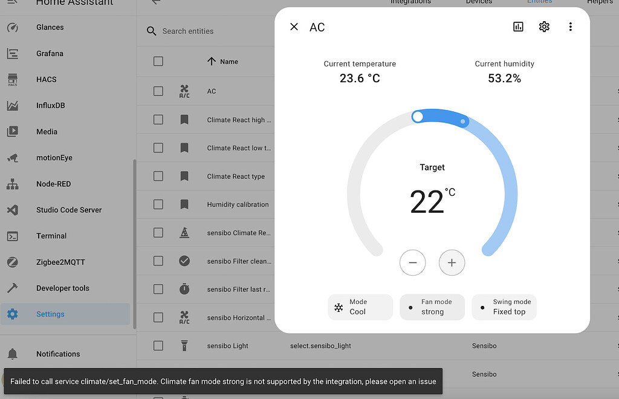Tick the checkbox beside sensibo Light
Viewport: 619px width, 399px height.
(x=158, y=345)
